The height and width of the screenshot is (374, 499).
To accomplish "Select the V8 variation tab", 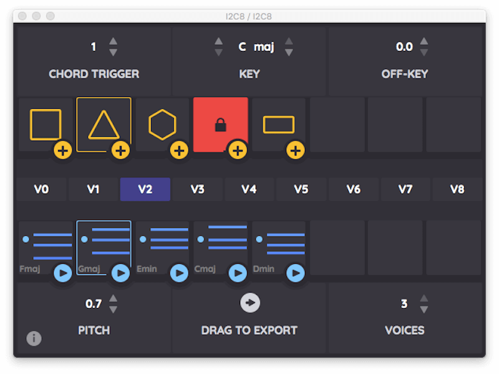I will tap(457, 189).
